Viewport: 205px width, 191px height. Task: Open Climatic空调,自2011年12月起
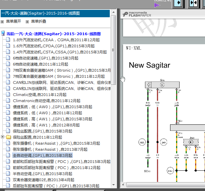coord(40,95)
